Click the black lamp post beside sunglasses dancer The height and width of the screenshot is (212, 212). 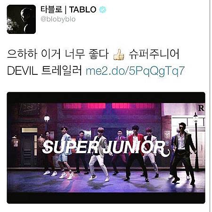(x=196, y=141)
